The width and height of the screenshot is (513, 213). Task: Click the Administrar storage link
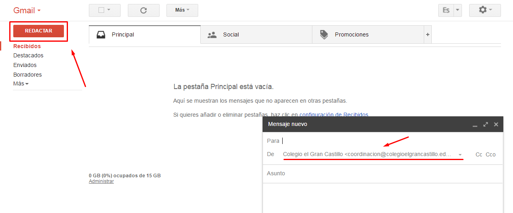point(101,181)
